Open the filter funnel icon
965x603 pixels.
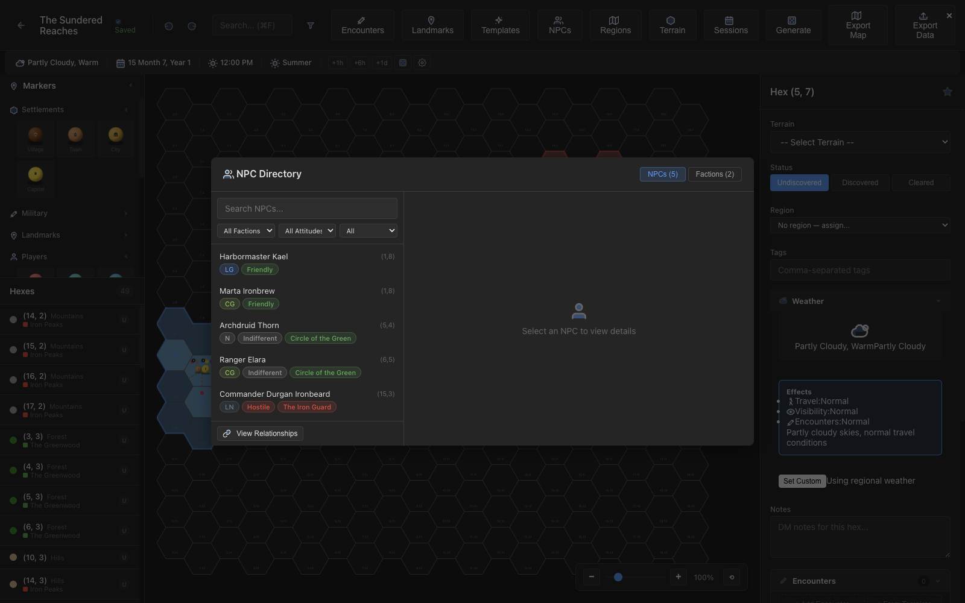tap(310, 25)
